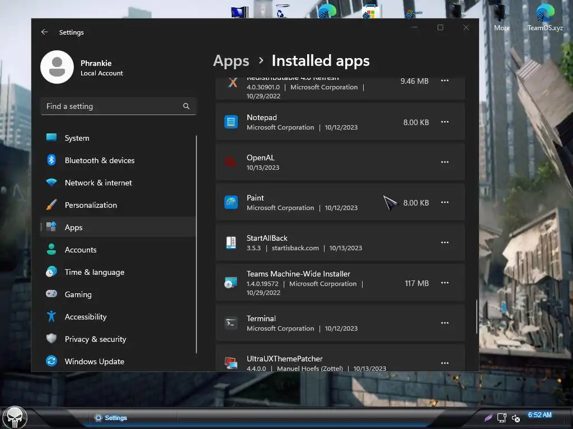This screenshot has width=573, height=429.
Task: Click the Windows Update sync icon
Action: click(x=51, y=361)
